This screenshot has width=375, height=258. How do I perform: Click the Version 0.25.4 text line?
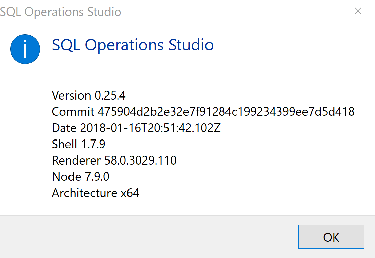[x=88, y=95]
